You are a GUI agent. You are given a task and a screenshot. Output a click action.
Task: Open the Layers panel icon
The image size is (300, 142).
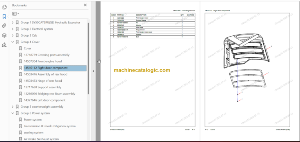pyautogui.click(x=4, y=35)
